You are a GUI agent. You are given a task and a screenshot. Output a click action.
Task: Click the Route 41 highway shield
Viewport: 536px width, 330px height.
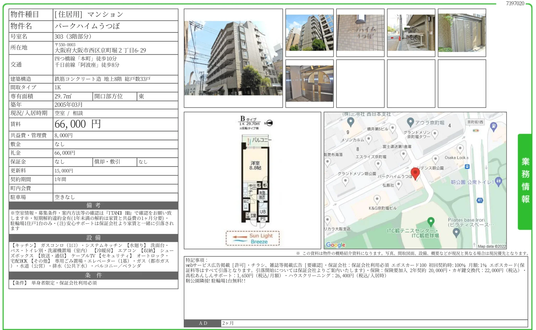(x=480, y=200)
